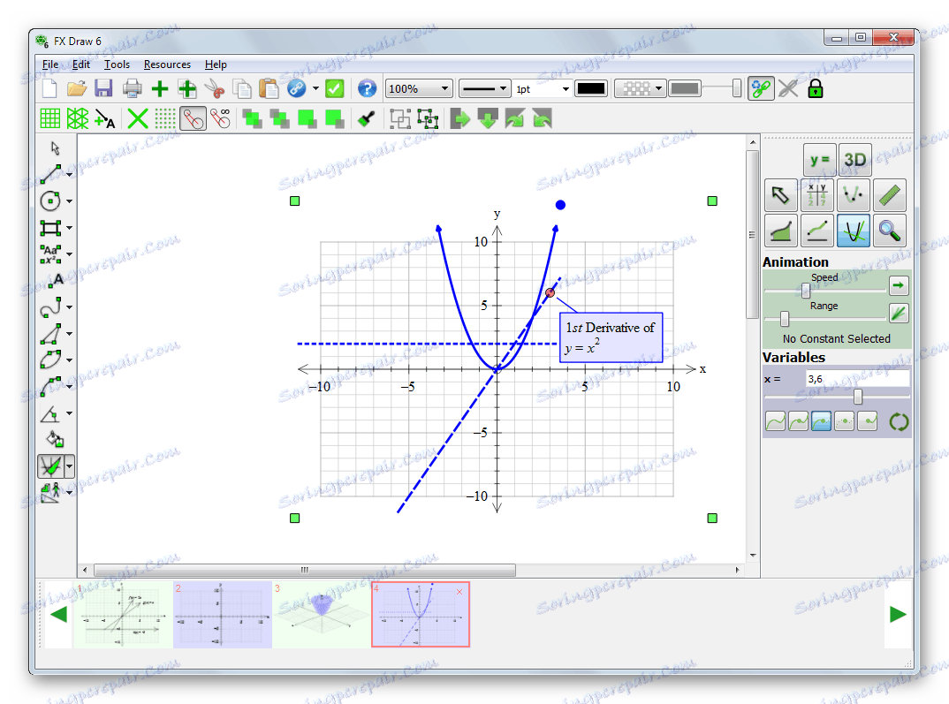Image resolution: width=949 pixels, height=704 pixels.
Task: Select the circle drawing tool
Action: coord(50,201)
